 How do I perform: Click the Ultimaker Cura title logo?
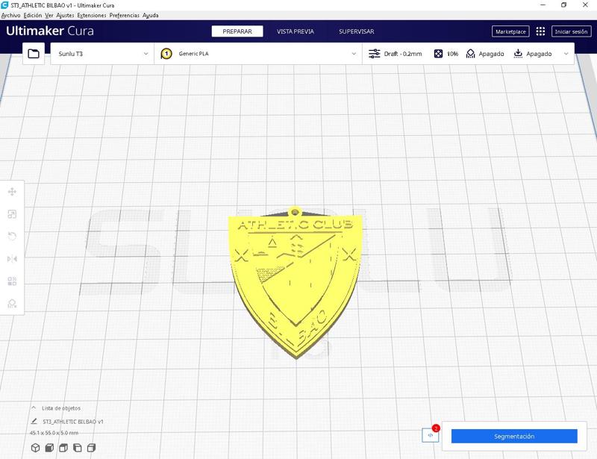tap(50, 31)
